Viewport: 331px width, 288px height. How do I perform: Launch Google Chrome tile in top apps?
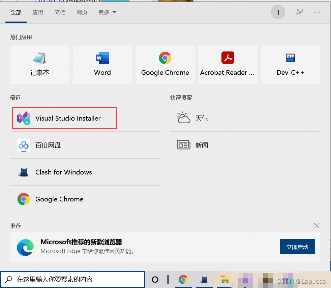coord(165,65)
